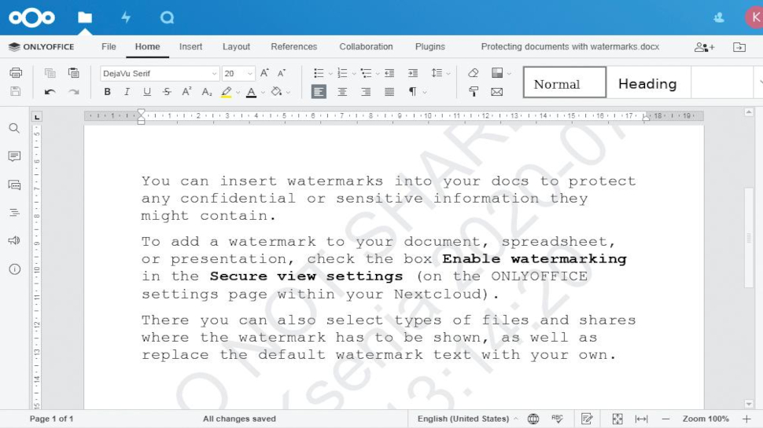Toggle italic formatting
Viewport: 763px width, 428px height.
[127, 92]
